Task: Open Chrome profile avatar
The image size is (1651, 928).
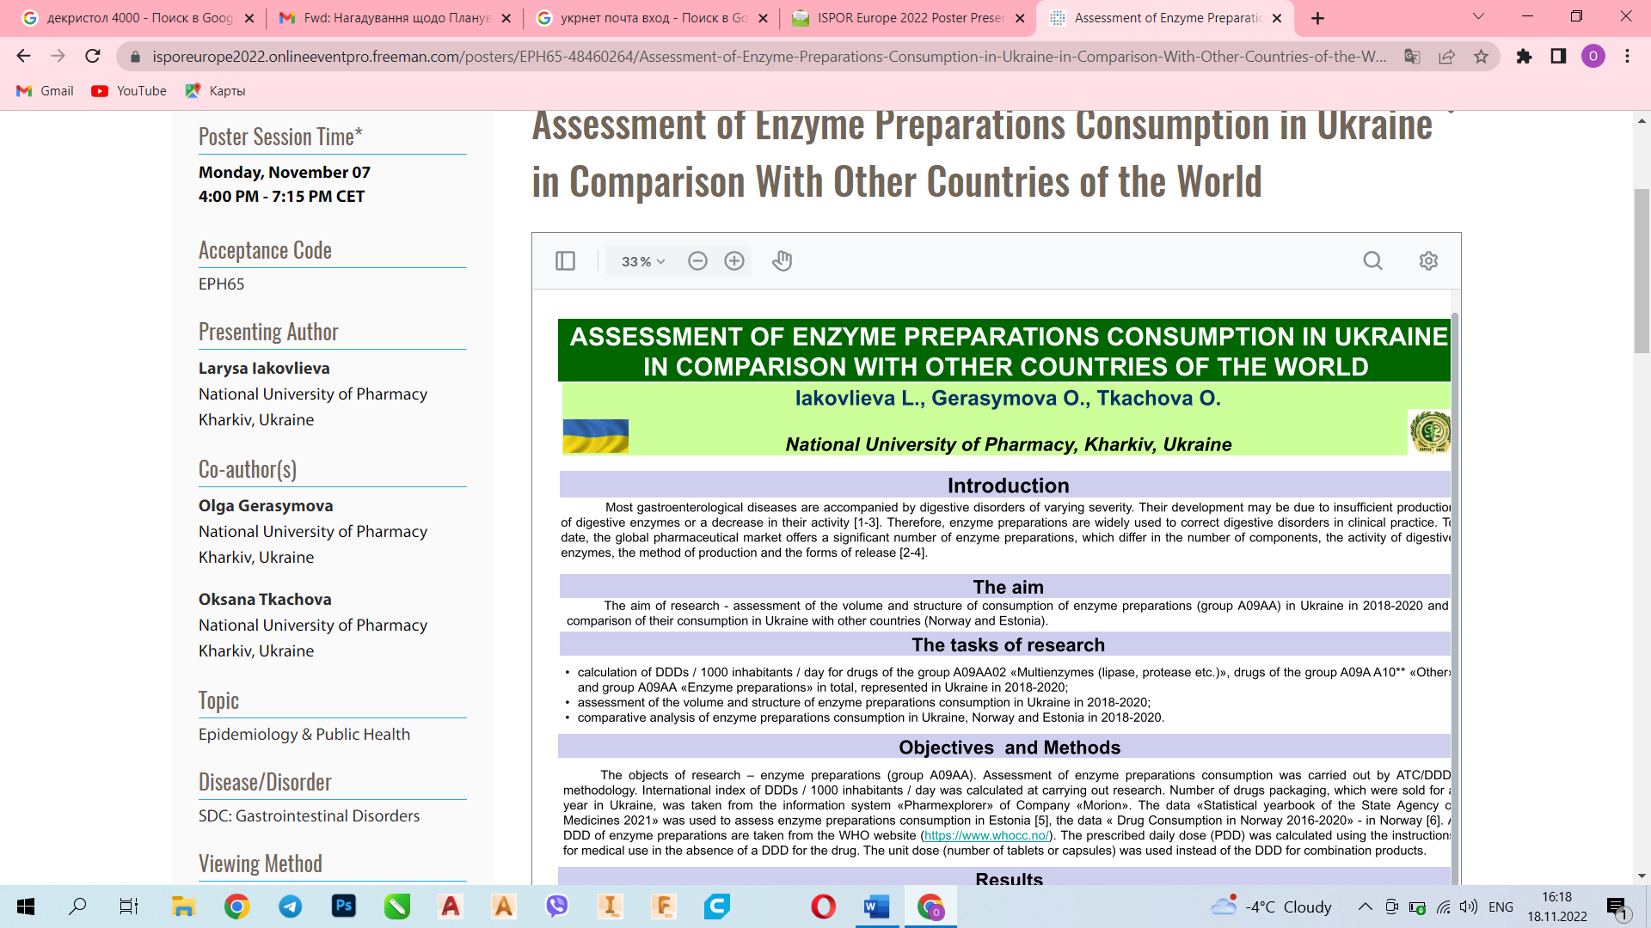Action: (x=1593, y=57)
